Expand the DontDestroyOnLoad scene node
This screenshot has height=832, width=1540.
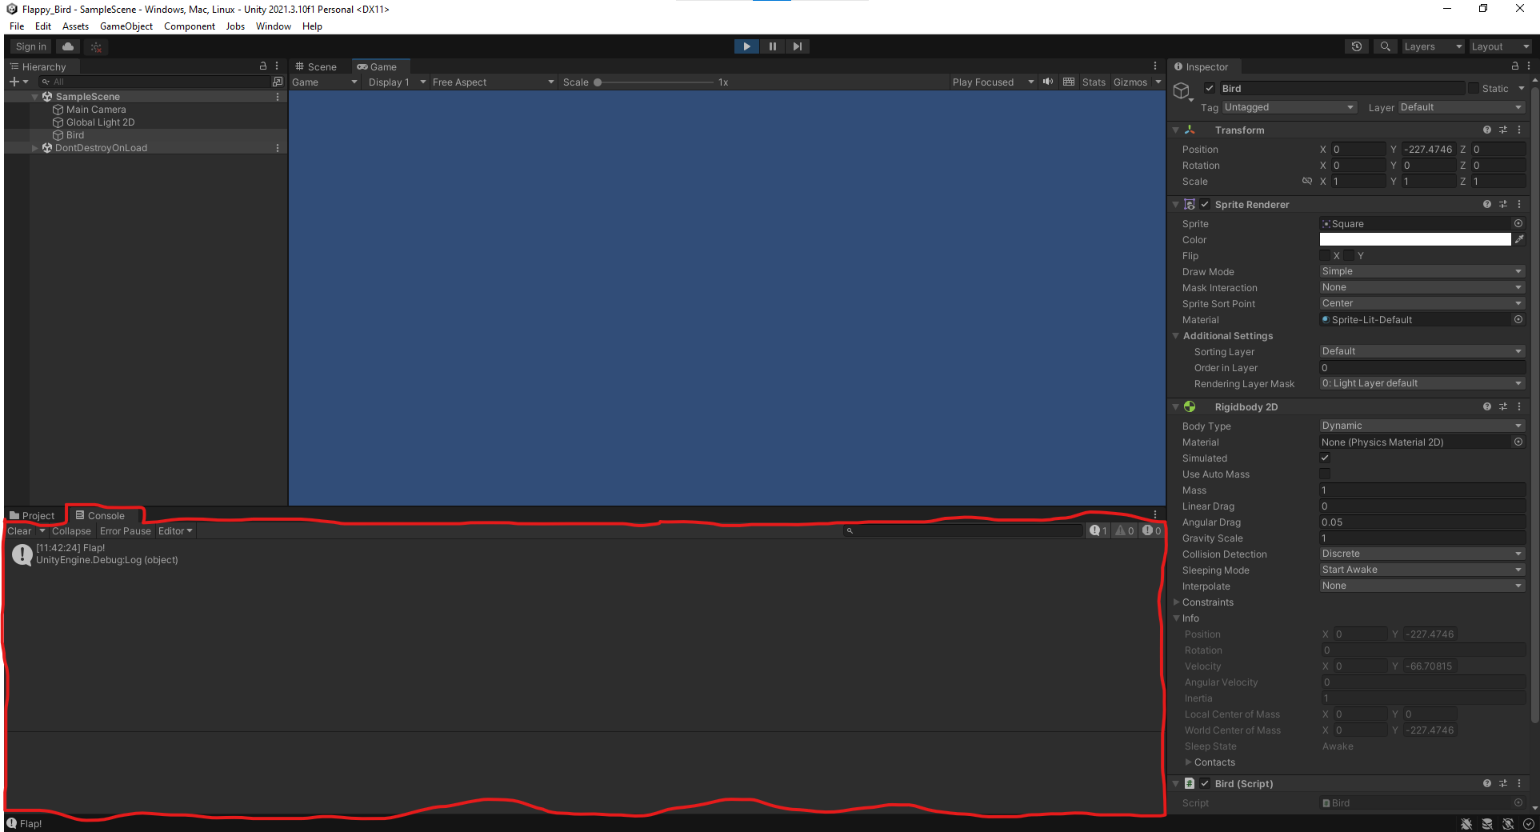pyautogui.click(x=34, y=147)
